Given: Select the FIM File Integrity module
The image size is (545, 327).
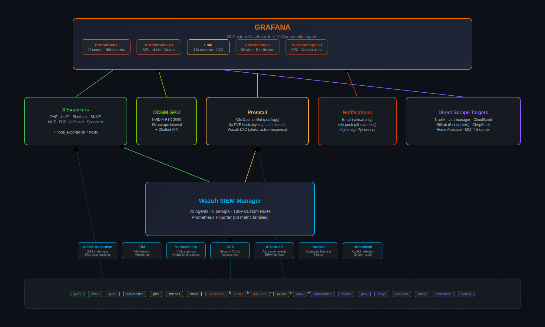Looking at the screenshot, I should click(x=142, y=251).
